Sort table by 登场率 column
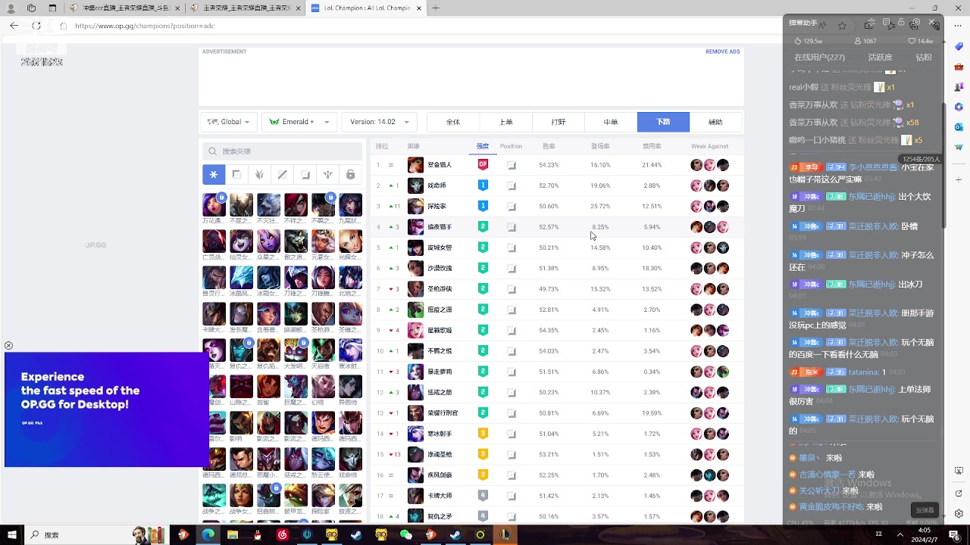This screenshot has width=970, height=545. pos(600,146)
